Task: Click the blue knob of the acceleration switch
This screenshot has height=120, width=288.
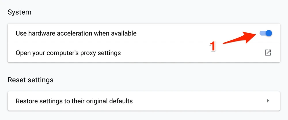Action: pos(269,33)
